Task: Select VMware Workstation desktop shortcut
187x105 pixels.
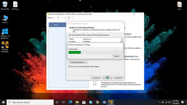Action: 5,47
